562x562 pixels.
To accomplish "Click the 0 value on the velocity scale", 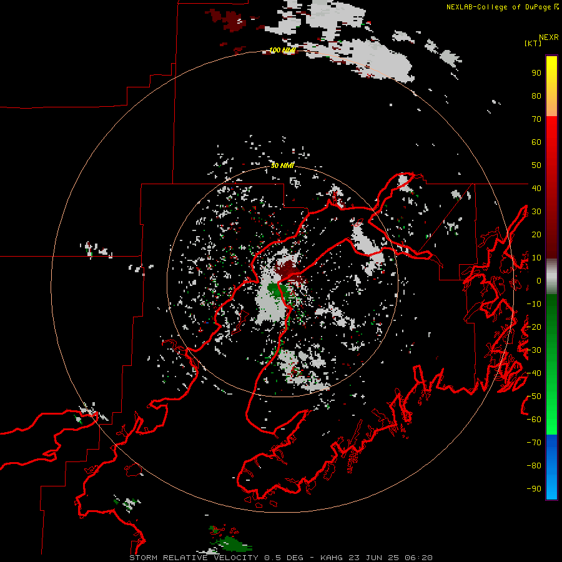I will click(539, 280).
